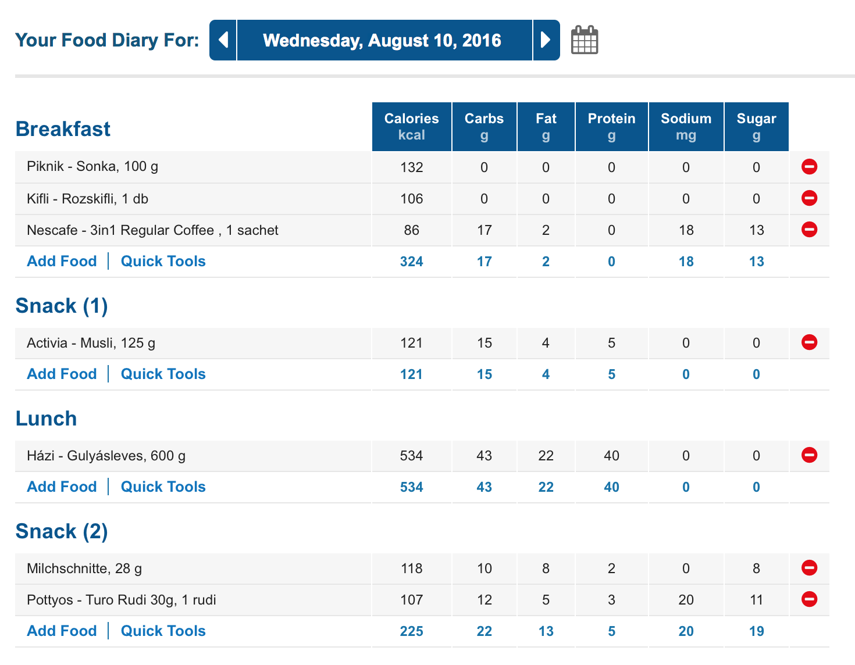The width and height of the screenshot is (855, 665).
Task: Add Food to Snack (1)
Action: tap(62, 374)
